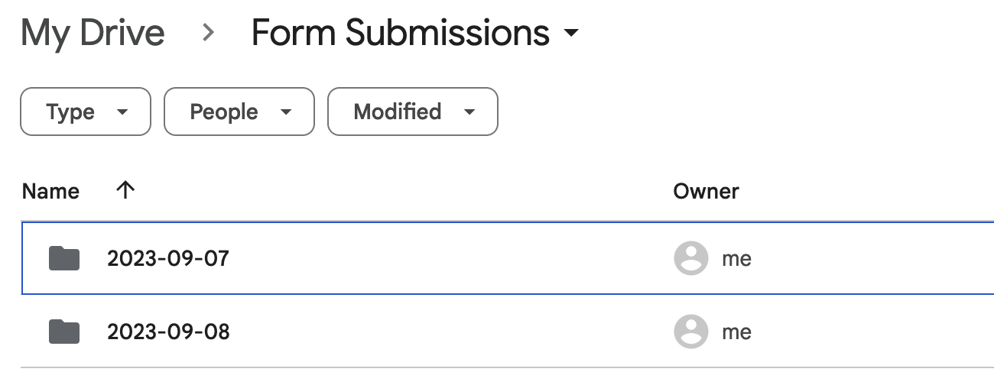
Task: Open the Form Submissions dropdown arrow
Action: [570, 34]
